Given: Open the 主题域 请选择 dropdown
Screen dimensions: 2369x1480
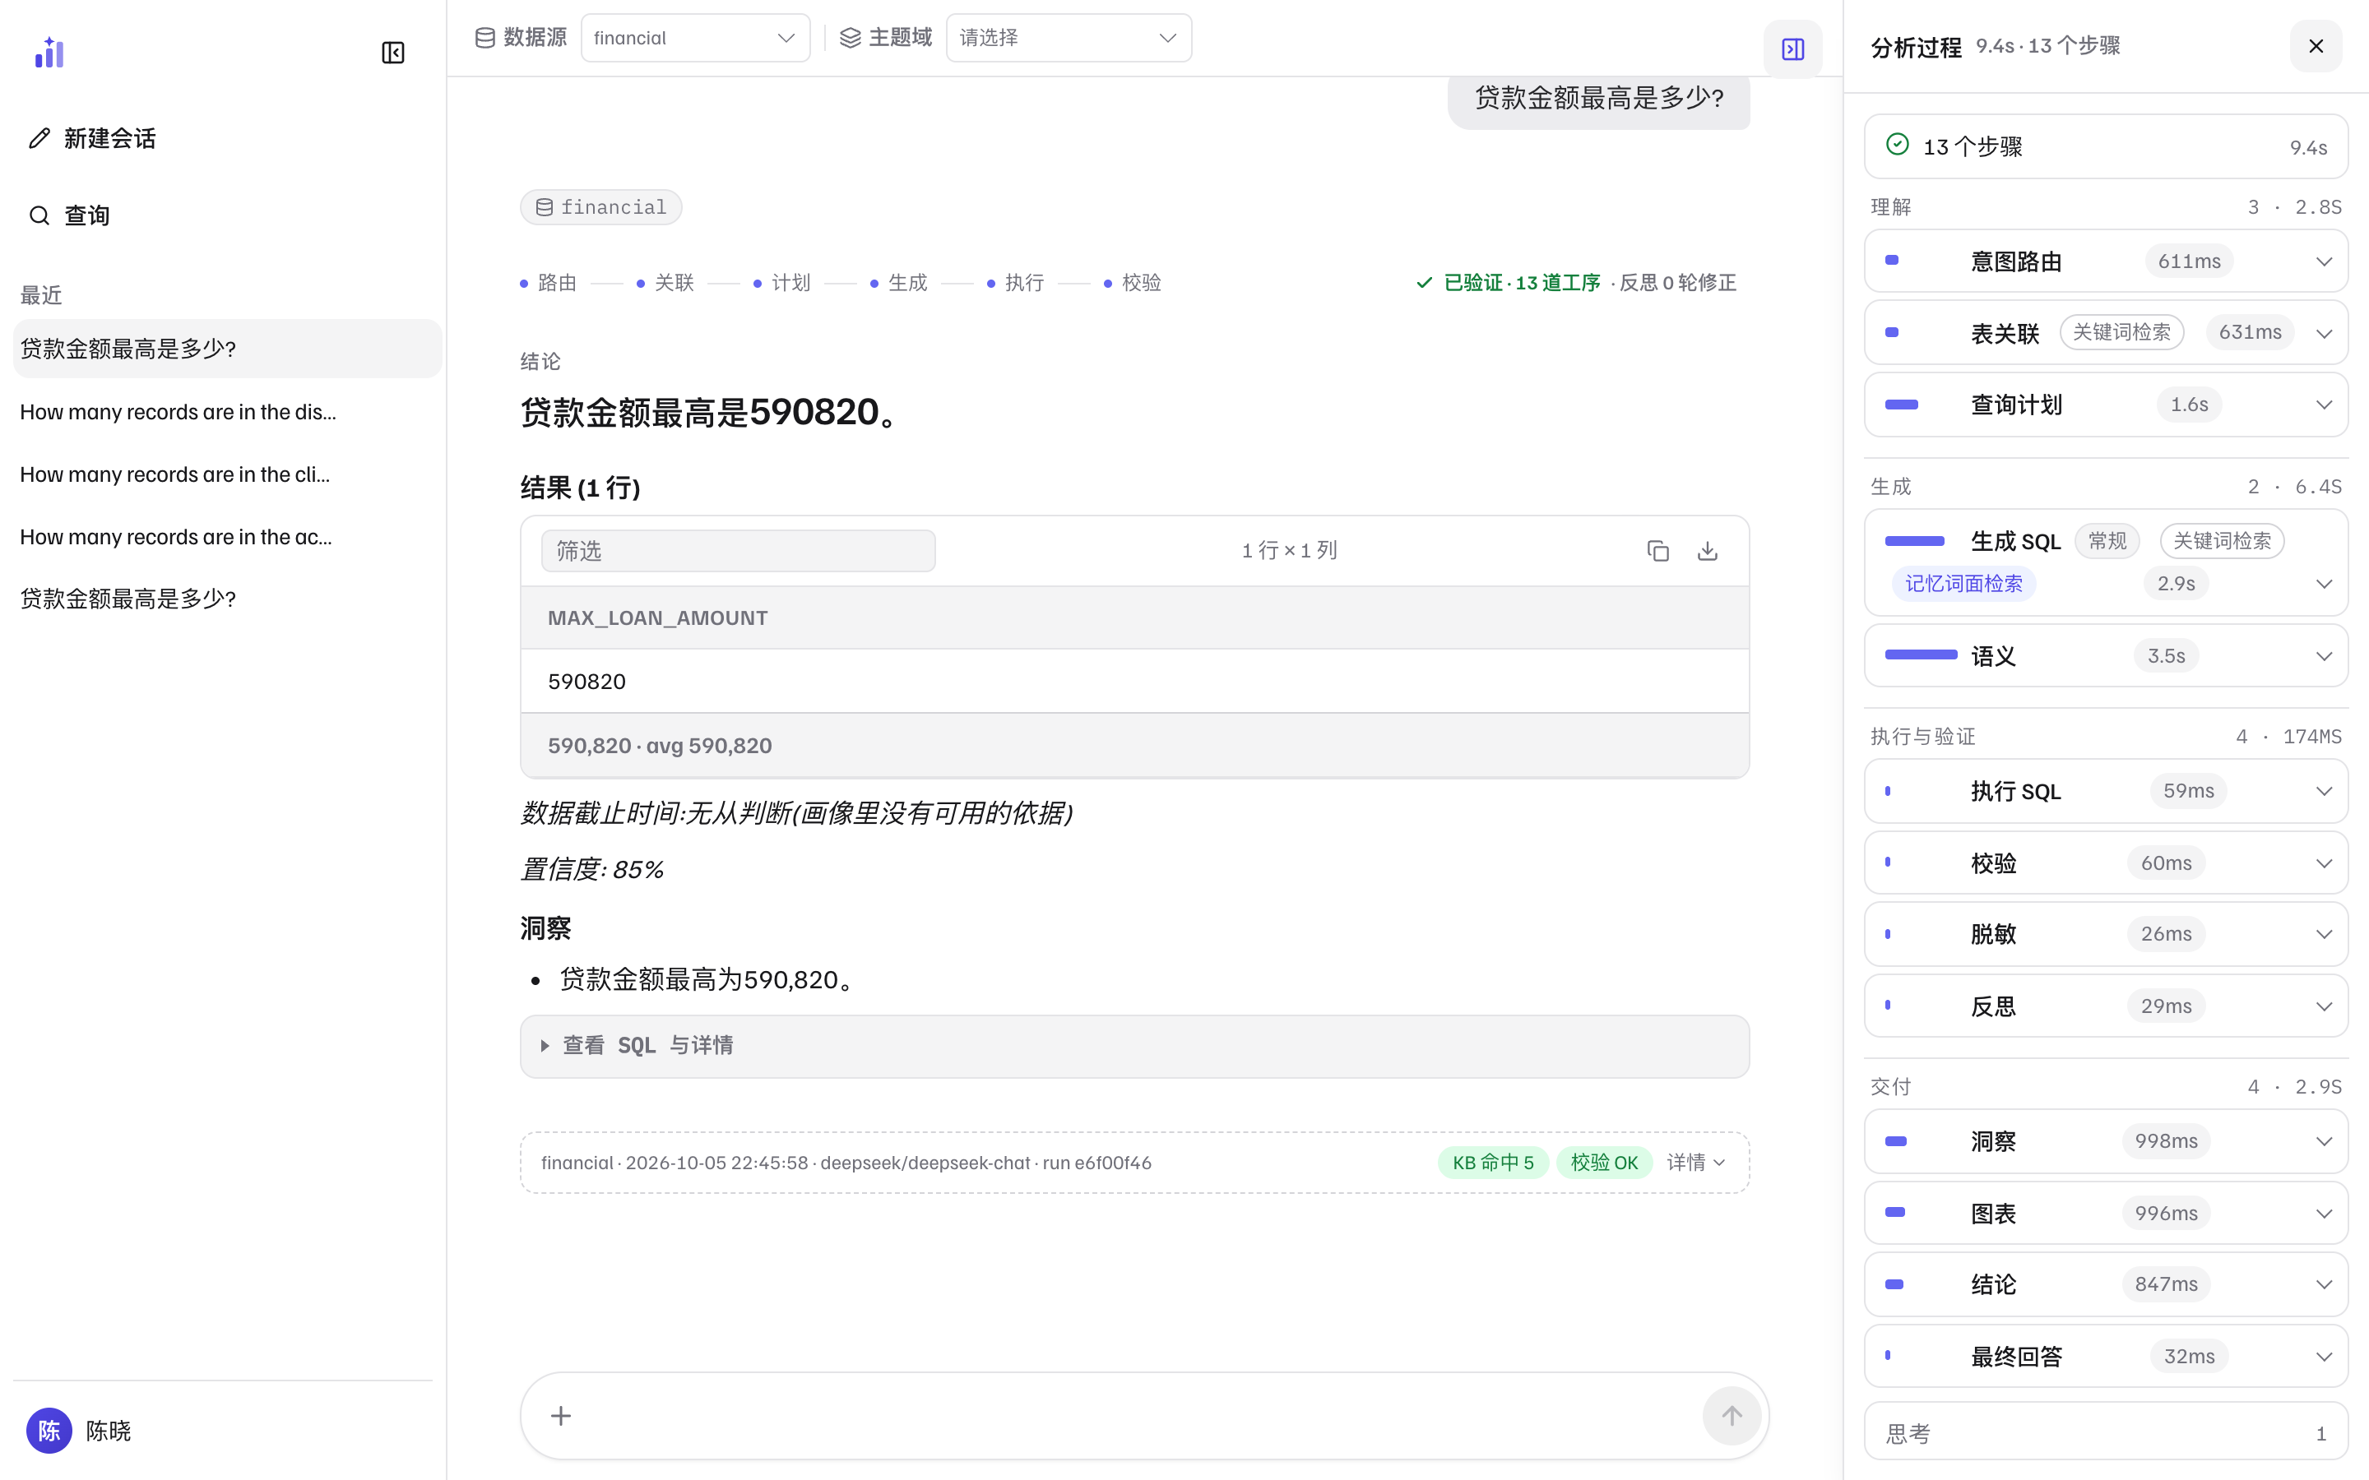Looking at the screenshot, I should point(1069,37).
